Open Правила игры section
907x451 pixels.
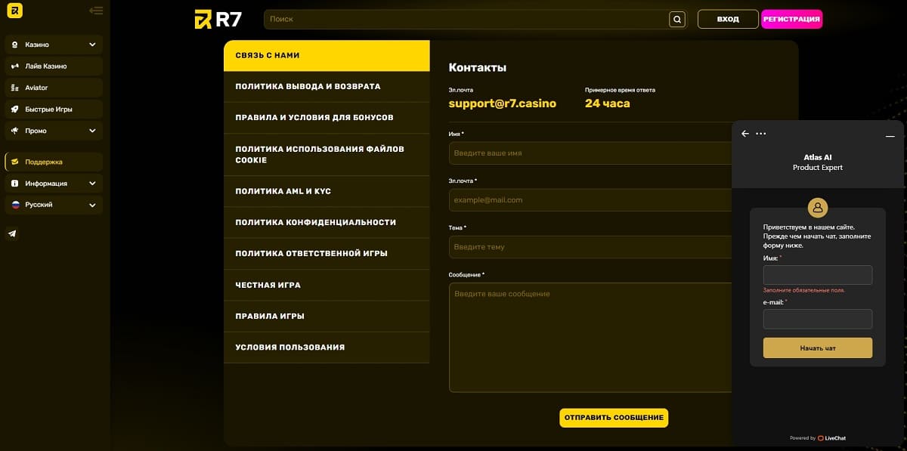tap(327, 316)
